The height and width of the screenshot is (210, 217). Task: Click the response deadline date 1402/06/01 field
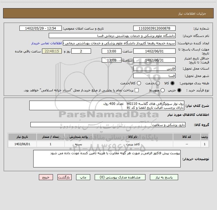[154, 51]
